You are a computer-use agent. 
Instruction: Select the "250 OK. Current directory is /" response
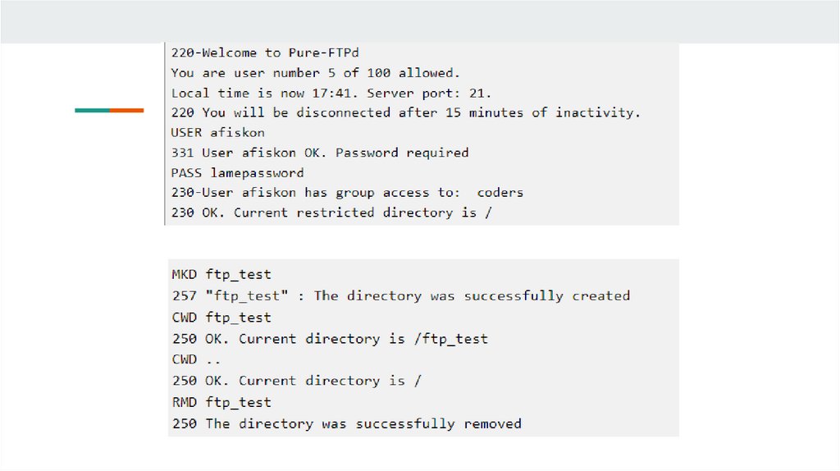295,381
